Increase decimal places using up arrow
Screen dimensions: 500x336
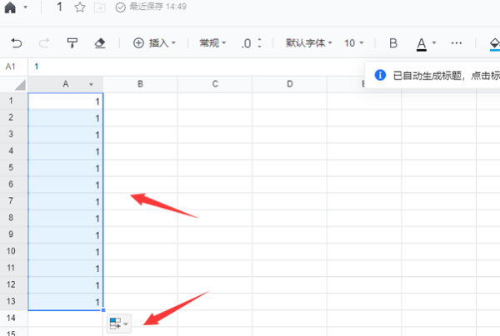(259, 39)
